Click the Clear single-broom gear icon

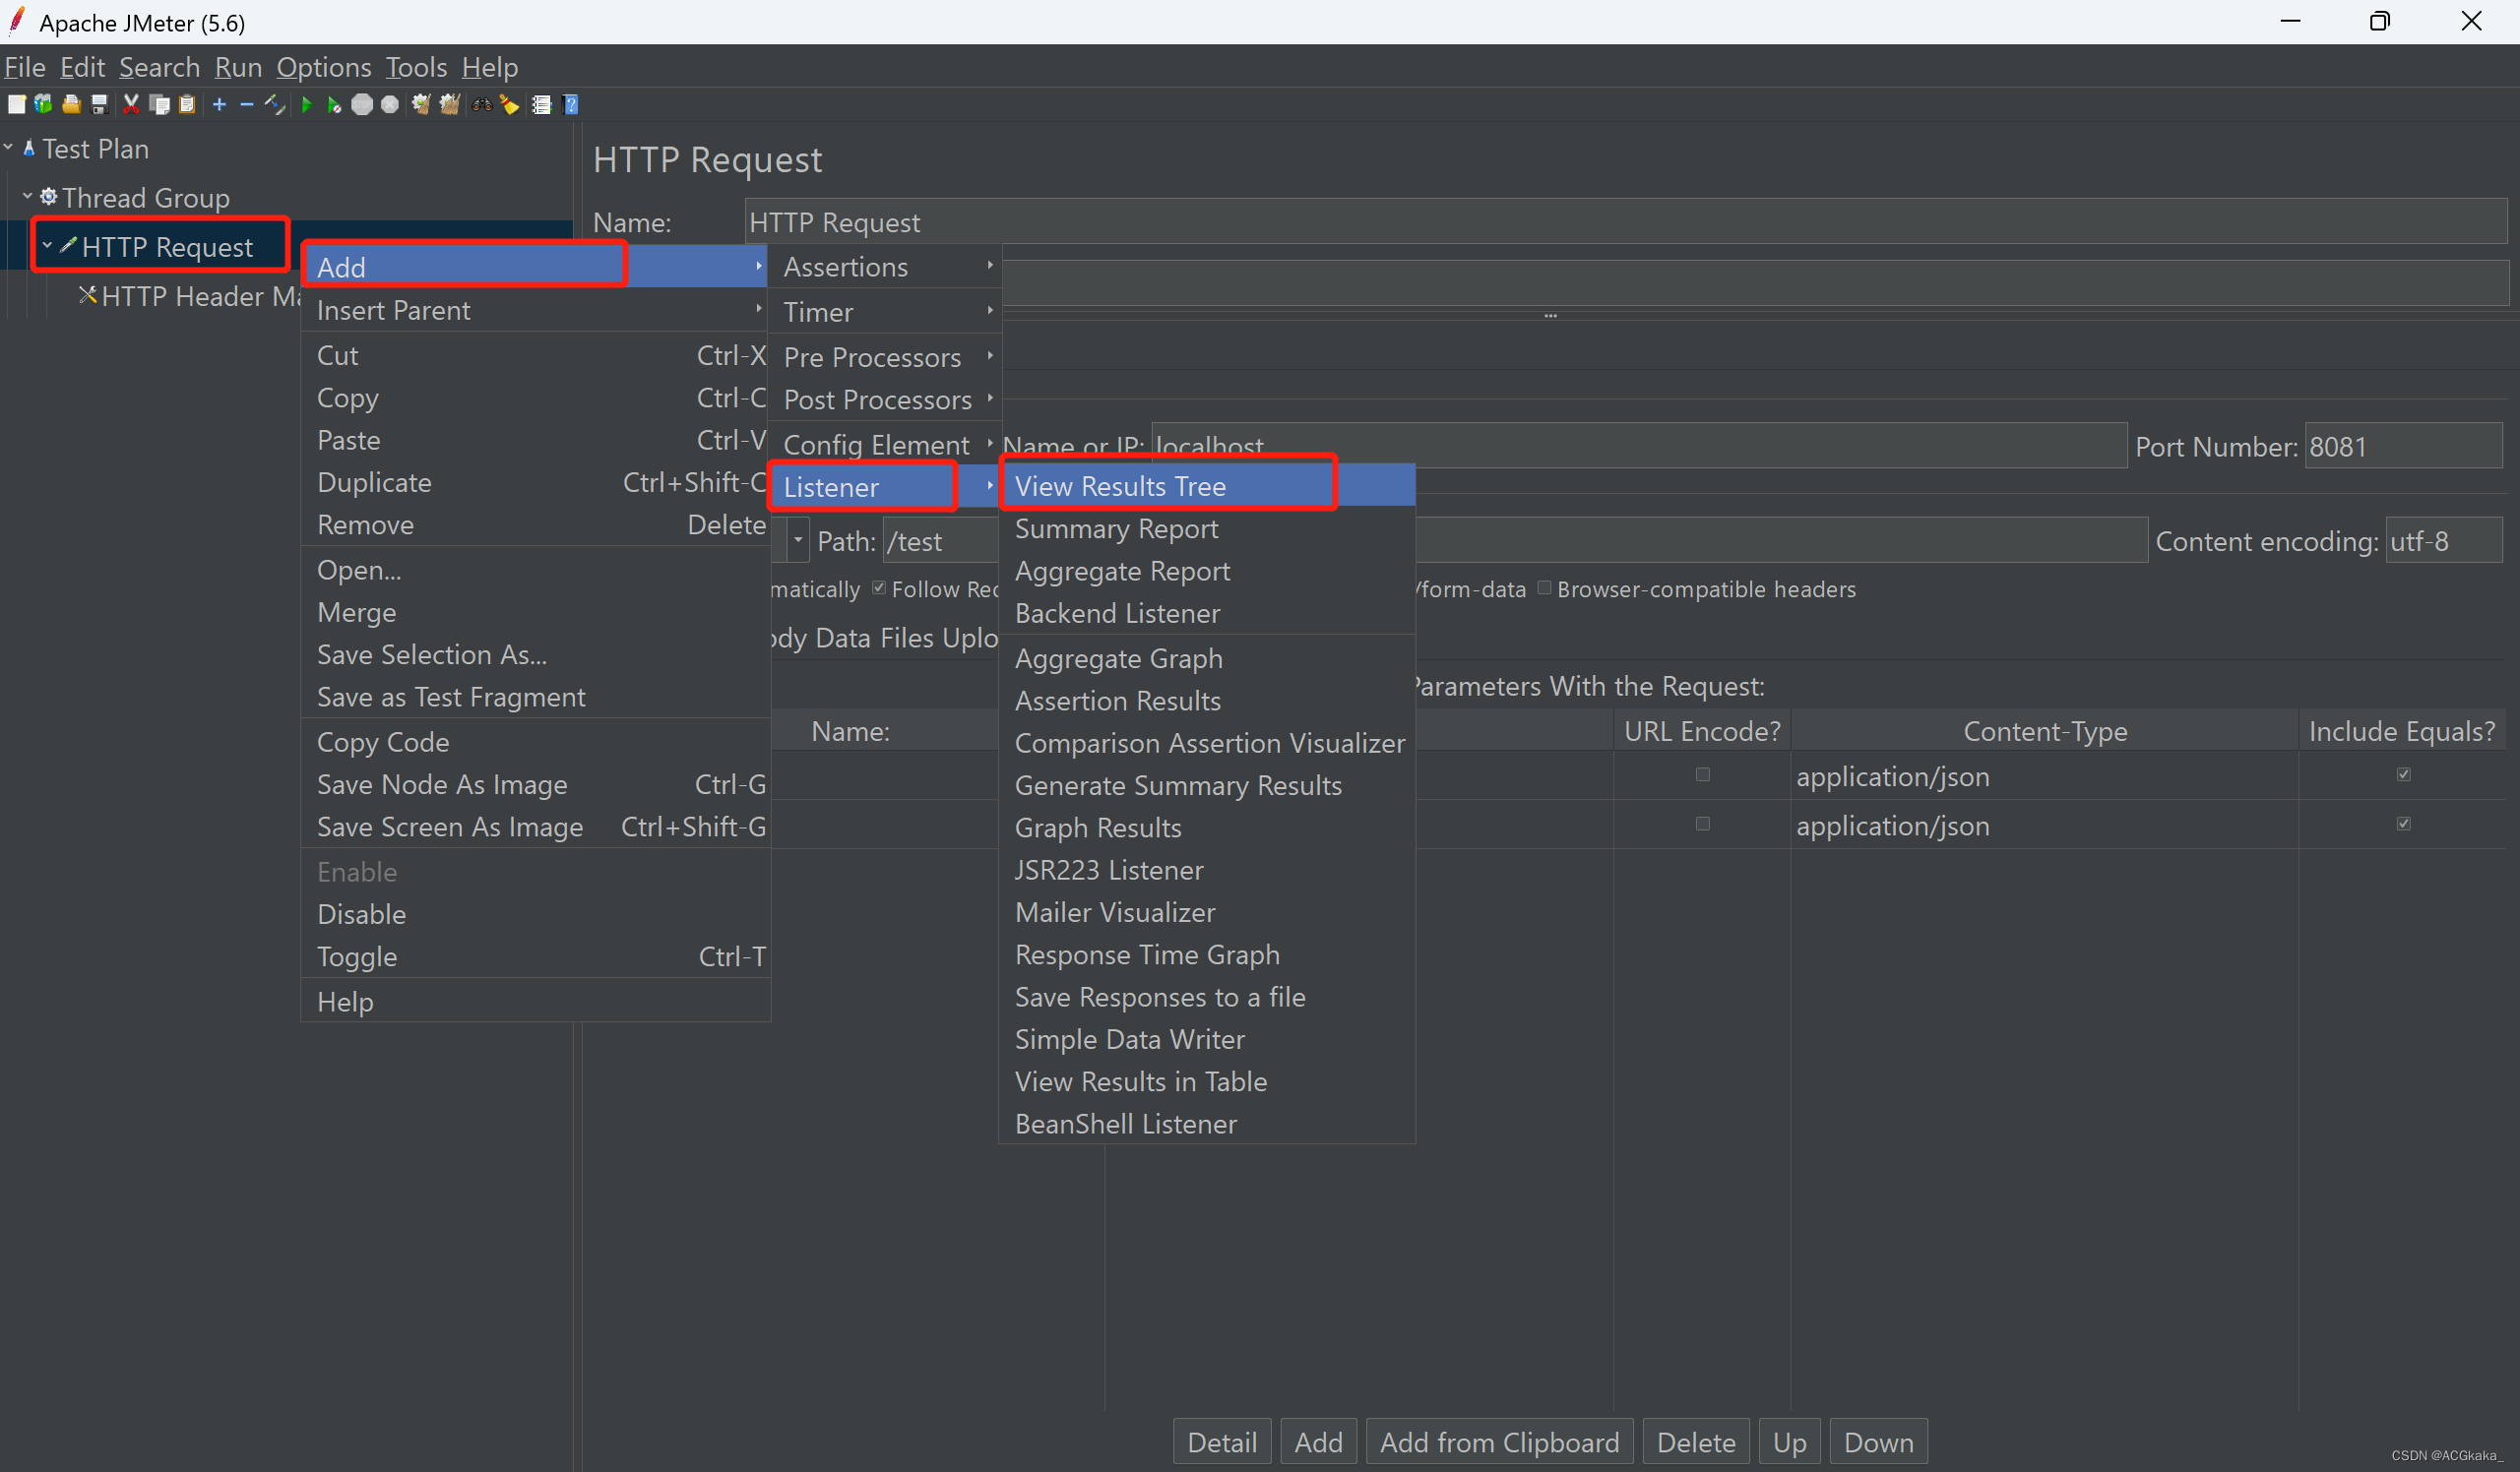coord(421,104)
